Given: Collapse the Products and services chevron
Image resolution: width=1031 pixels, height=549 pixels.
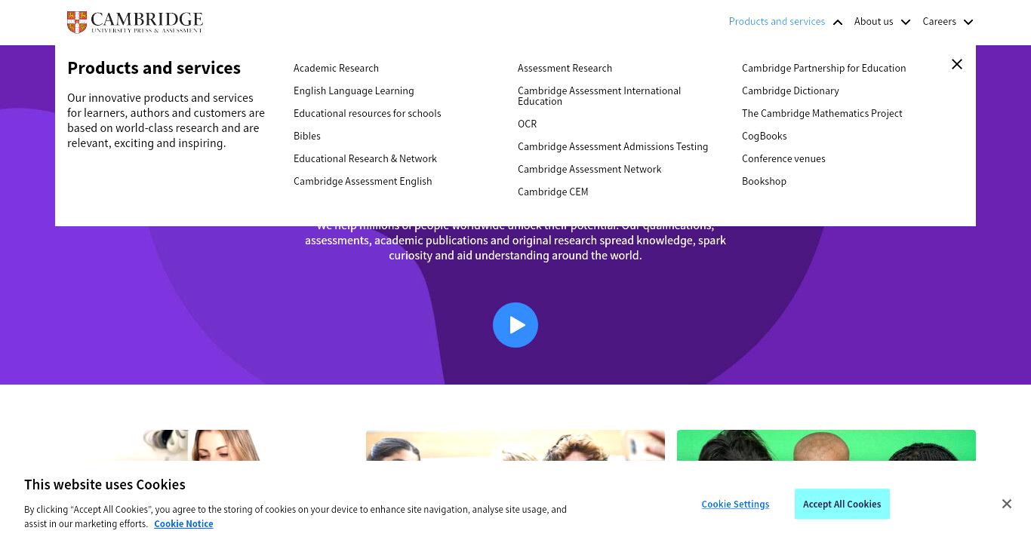Looking at the screenshot, I should pyautogui.click(x=838, y=22).
